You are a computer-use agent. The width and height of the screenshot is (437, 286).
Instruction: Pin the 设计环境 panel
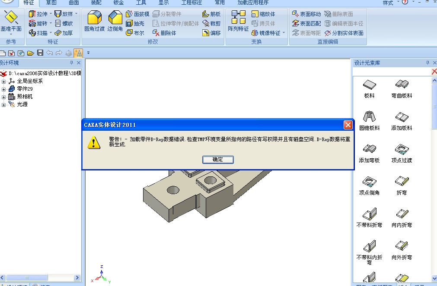point(71,63)
